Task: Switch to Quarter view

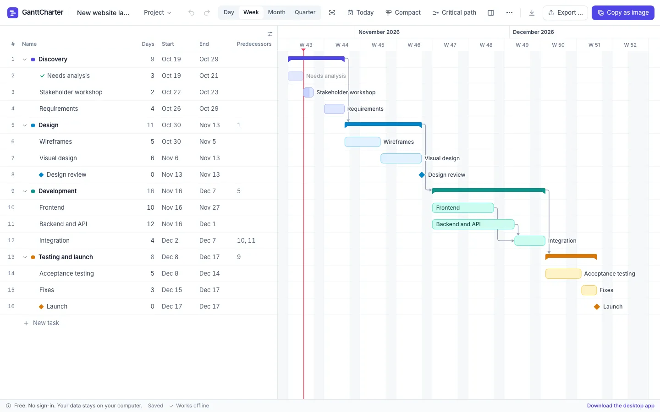Action: pos(305,12)
